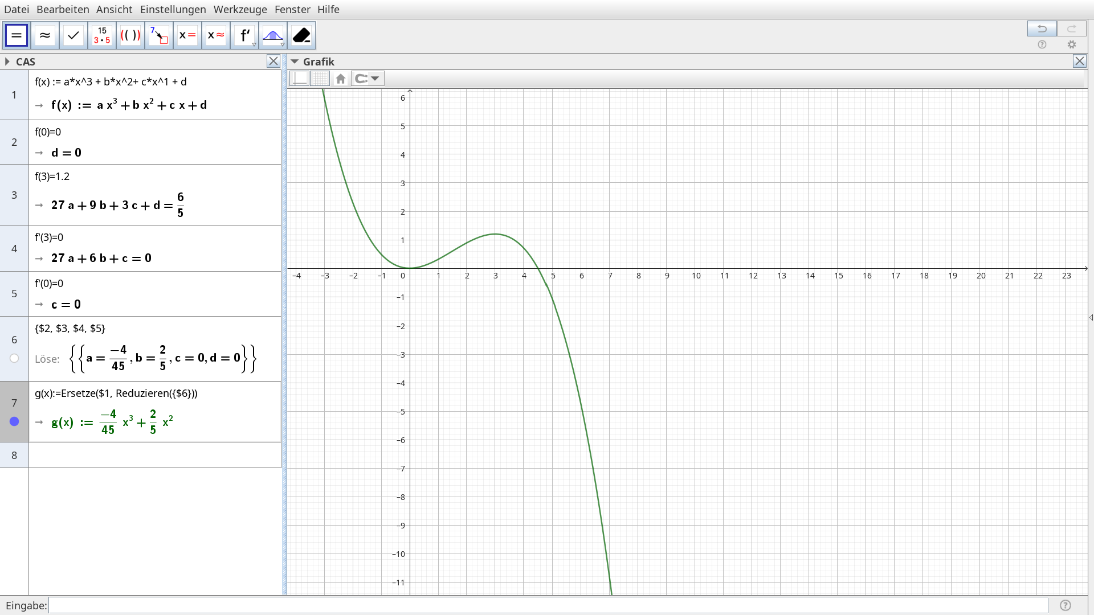Image resolution: width=1094 pixels, height=615 pixels.
Task: Select the Keep Input checkmark tool
Action: coord(74,35)
